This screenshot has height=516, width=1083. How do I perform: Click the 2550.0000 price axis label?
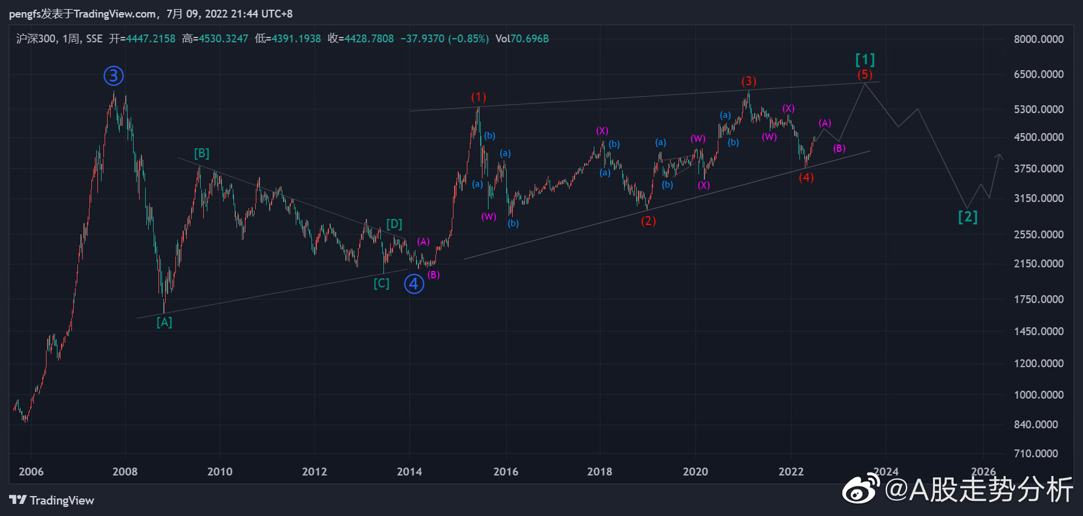tap(1039, 235)
